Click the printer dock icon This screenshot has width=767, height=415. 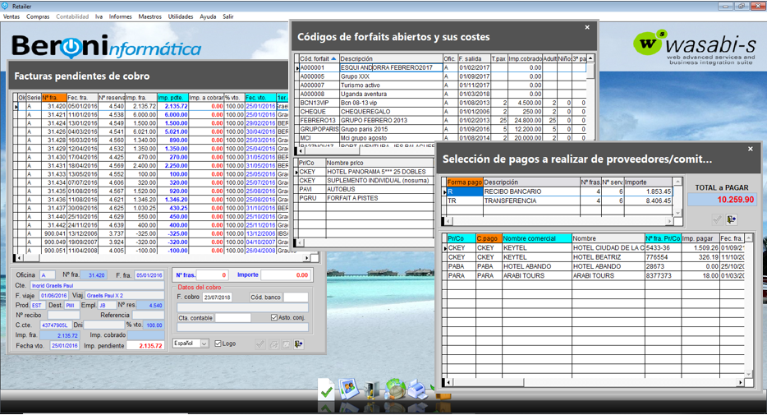[x=418, y=390]
